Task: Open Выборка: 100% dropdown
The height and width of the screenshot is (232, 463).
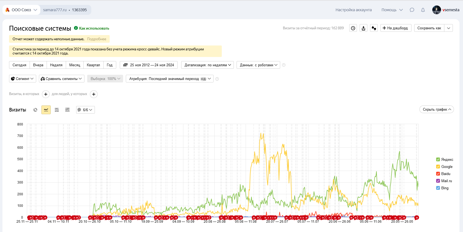Action: (x=105, y=79)
